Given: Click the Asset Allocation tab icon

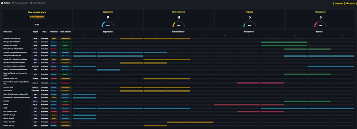Looking at the screenshot, I should pos(31,3).
